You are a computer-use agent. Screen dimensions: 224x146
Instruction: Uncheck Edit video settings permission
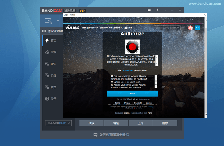(112, 76)
